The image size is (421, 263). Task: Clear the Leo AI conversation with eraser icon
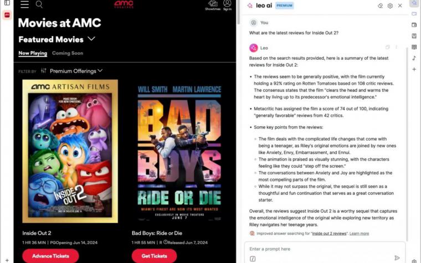tap(380, 6)
